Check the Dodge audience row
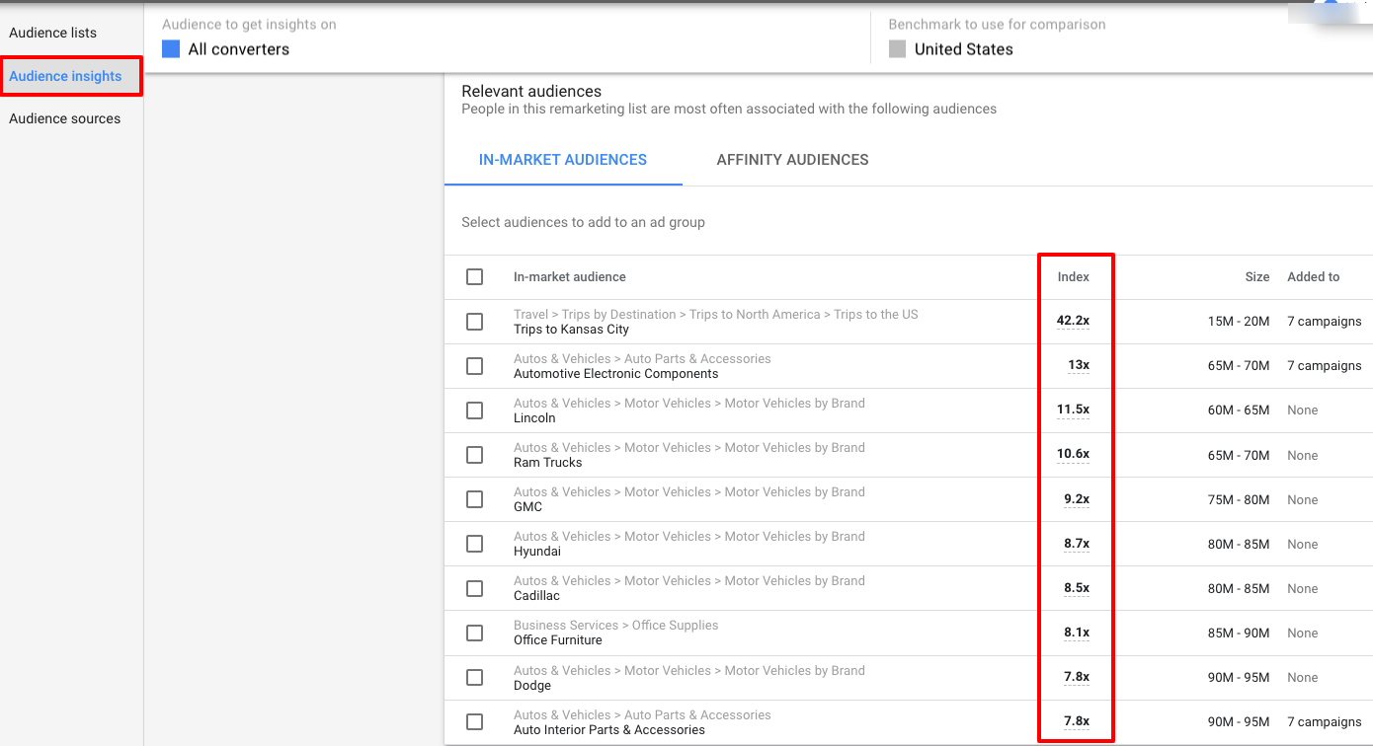The image size is (1373, 746). coord(475,677)
